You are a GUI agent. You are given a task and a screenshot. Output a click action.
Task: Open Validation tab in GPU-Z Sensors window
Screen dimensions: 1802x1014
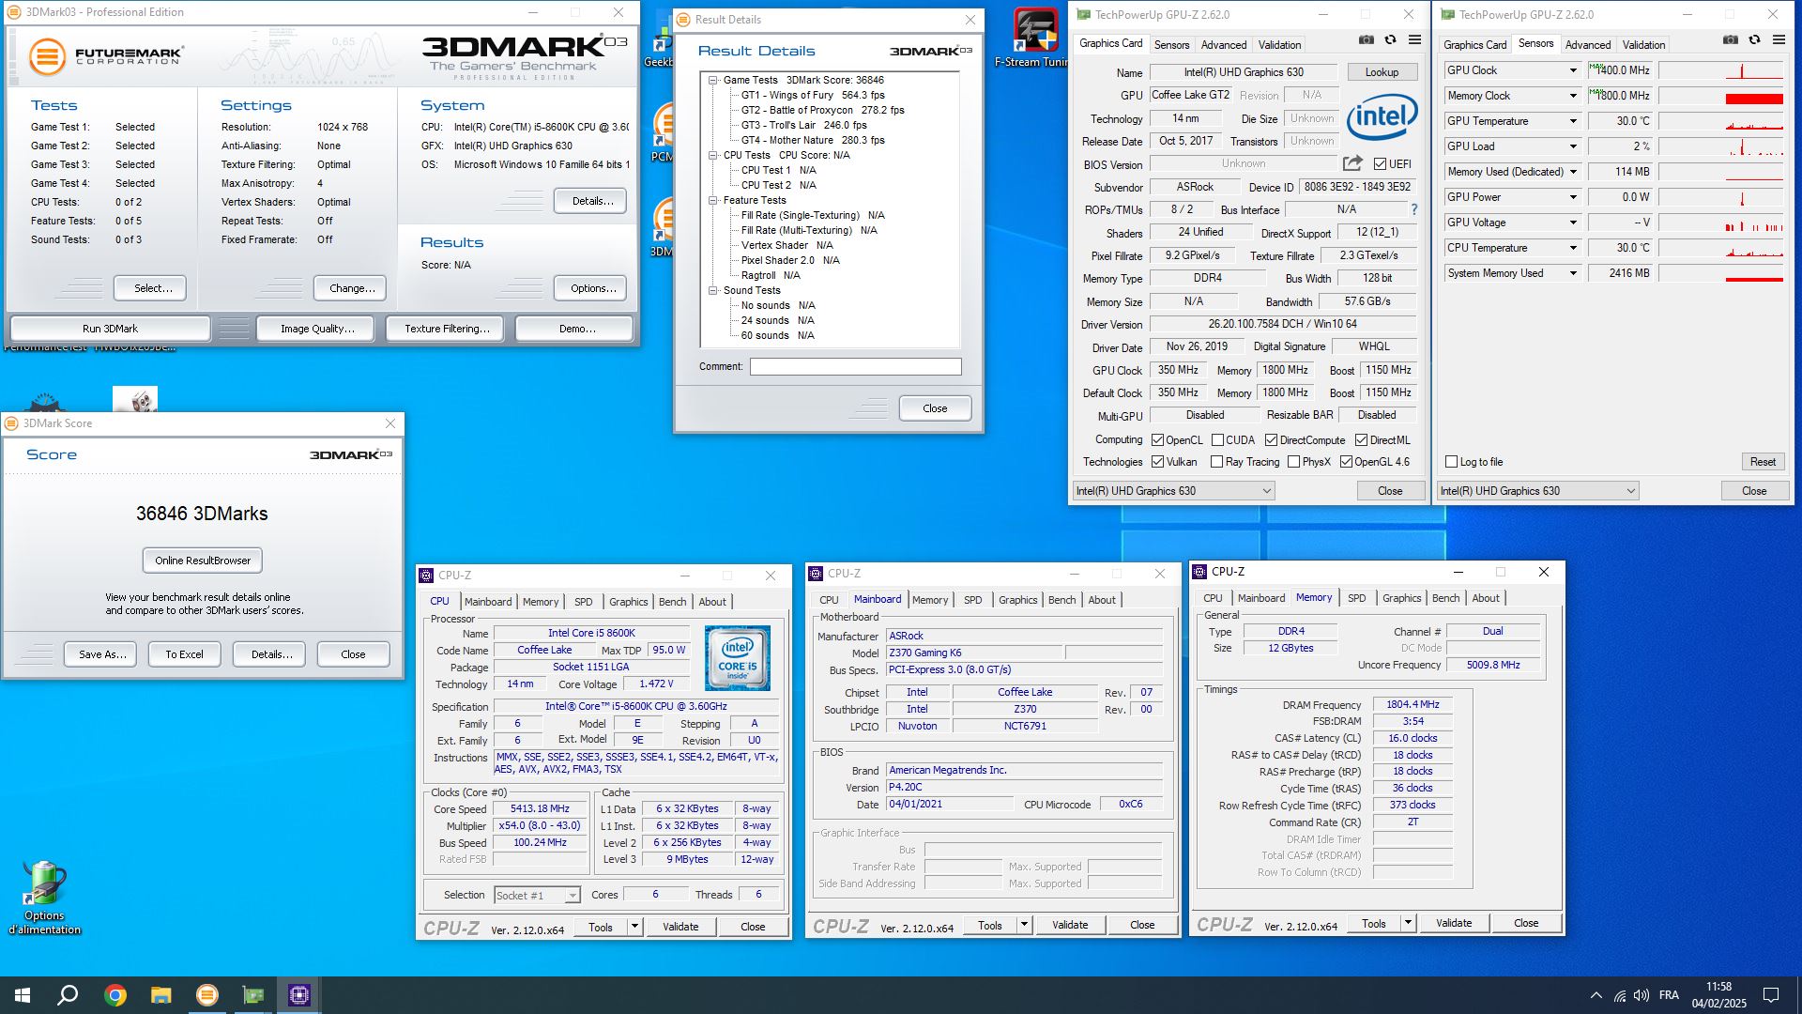[x=1643, y=44]
